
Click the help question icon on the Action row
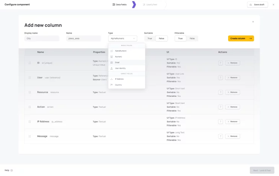point(220,107)
